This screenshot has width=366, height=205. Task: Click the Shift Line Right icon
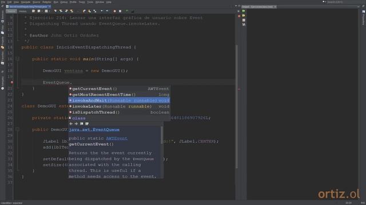point(107,11)
